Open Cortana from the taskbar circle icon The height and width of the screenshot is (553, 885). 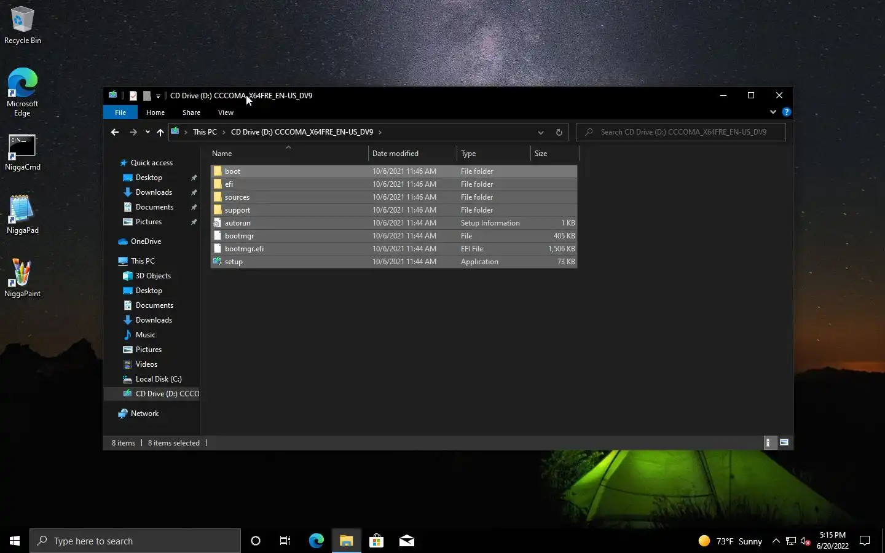(x=256, y=541)
